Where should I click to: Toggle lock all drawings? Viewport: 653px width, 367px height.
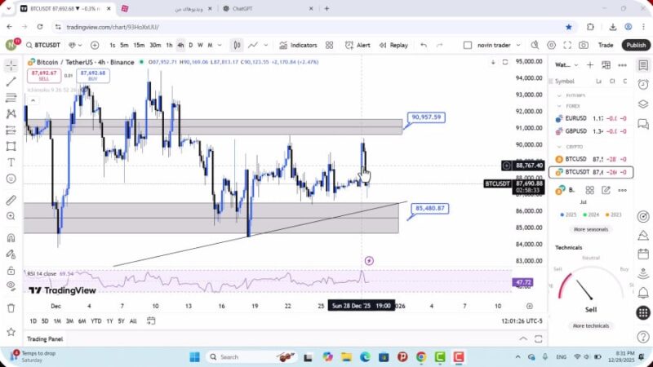(x=11, y=270)
